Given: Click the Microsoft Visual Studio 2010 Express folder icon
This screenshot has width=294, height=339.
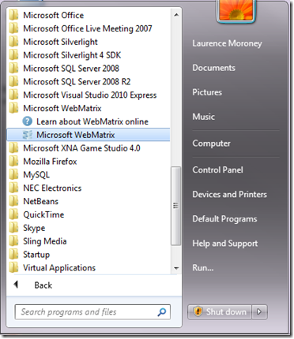Looking at the screenshot, I should coord(13,95).
